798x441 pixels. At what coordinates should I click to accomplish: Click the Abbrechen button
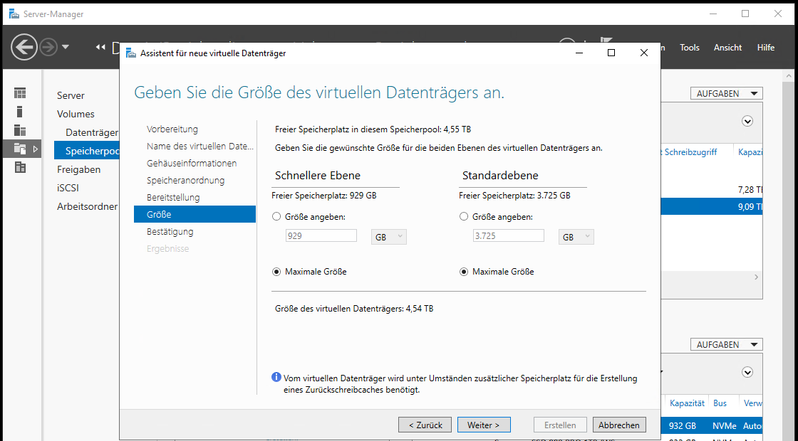coord(619,425)
